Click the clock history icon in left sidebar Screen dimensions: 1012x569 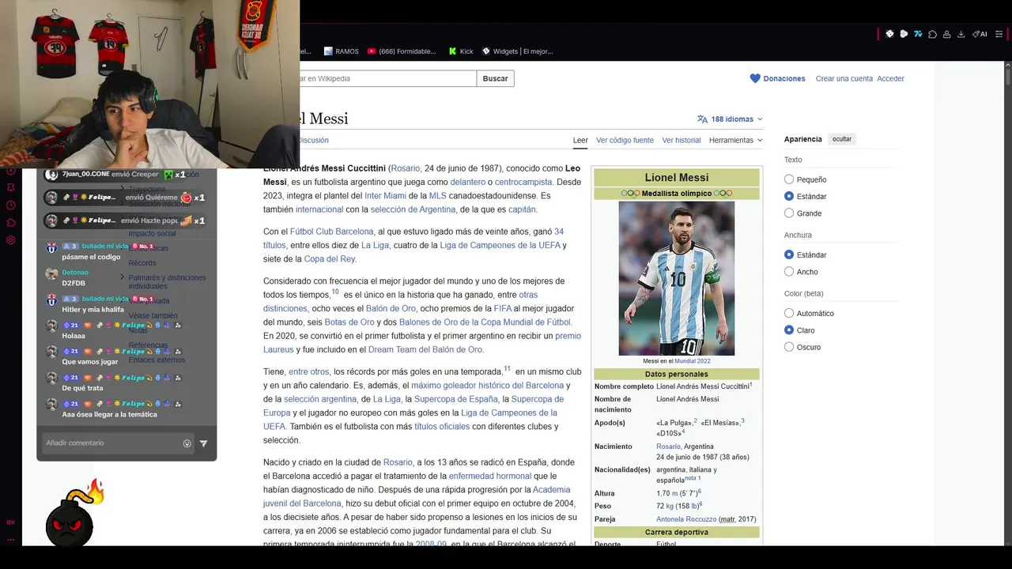point(11,205)
